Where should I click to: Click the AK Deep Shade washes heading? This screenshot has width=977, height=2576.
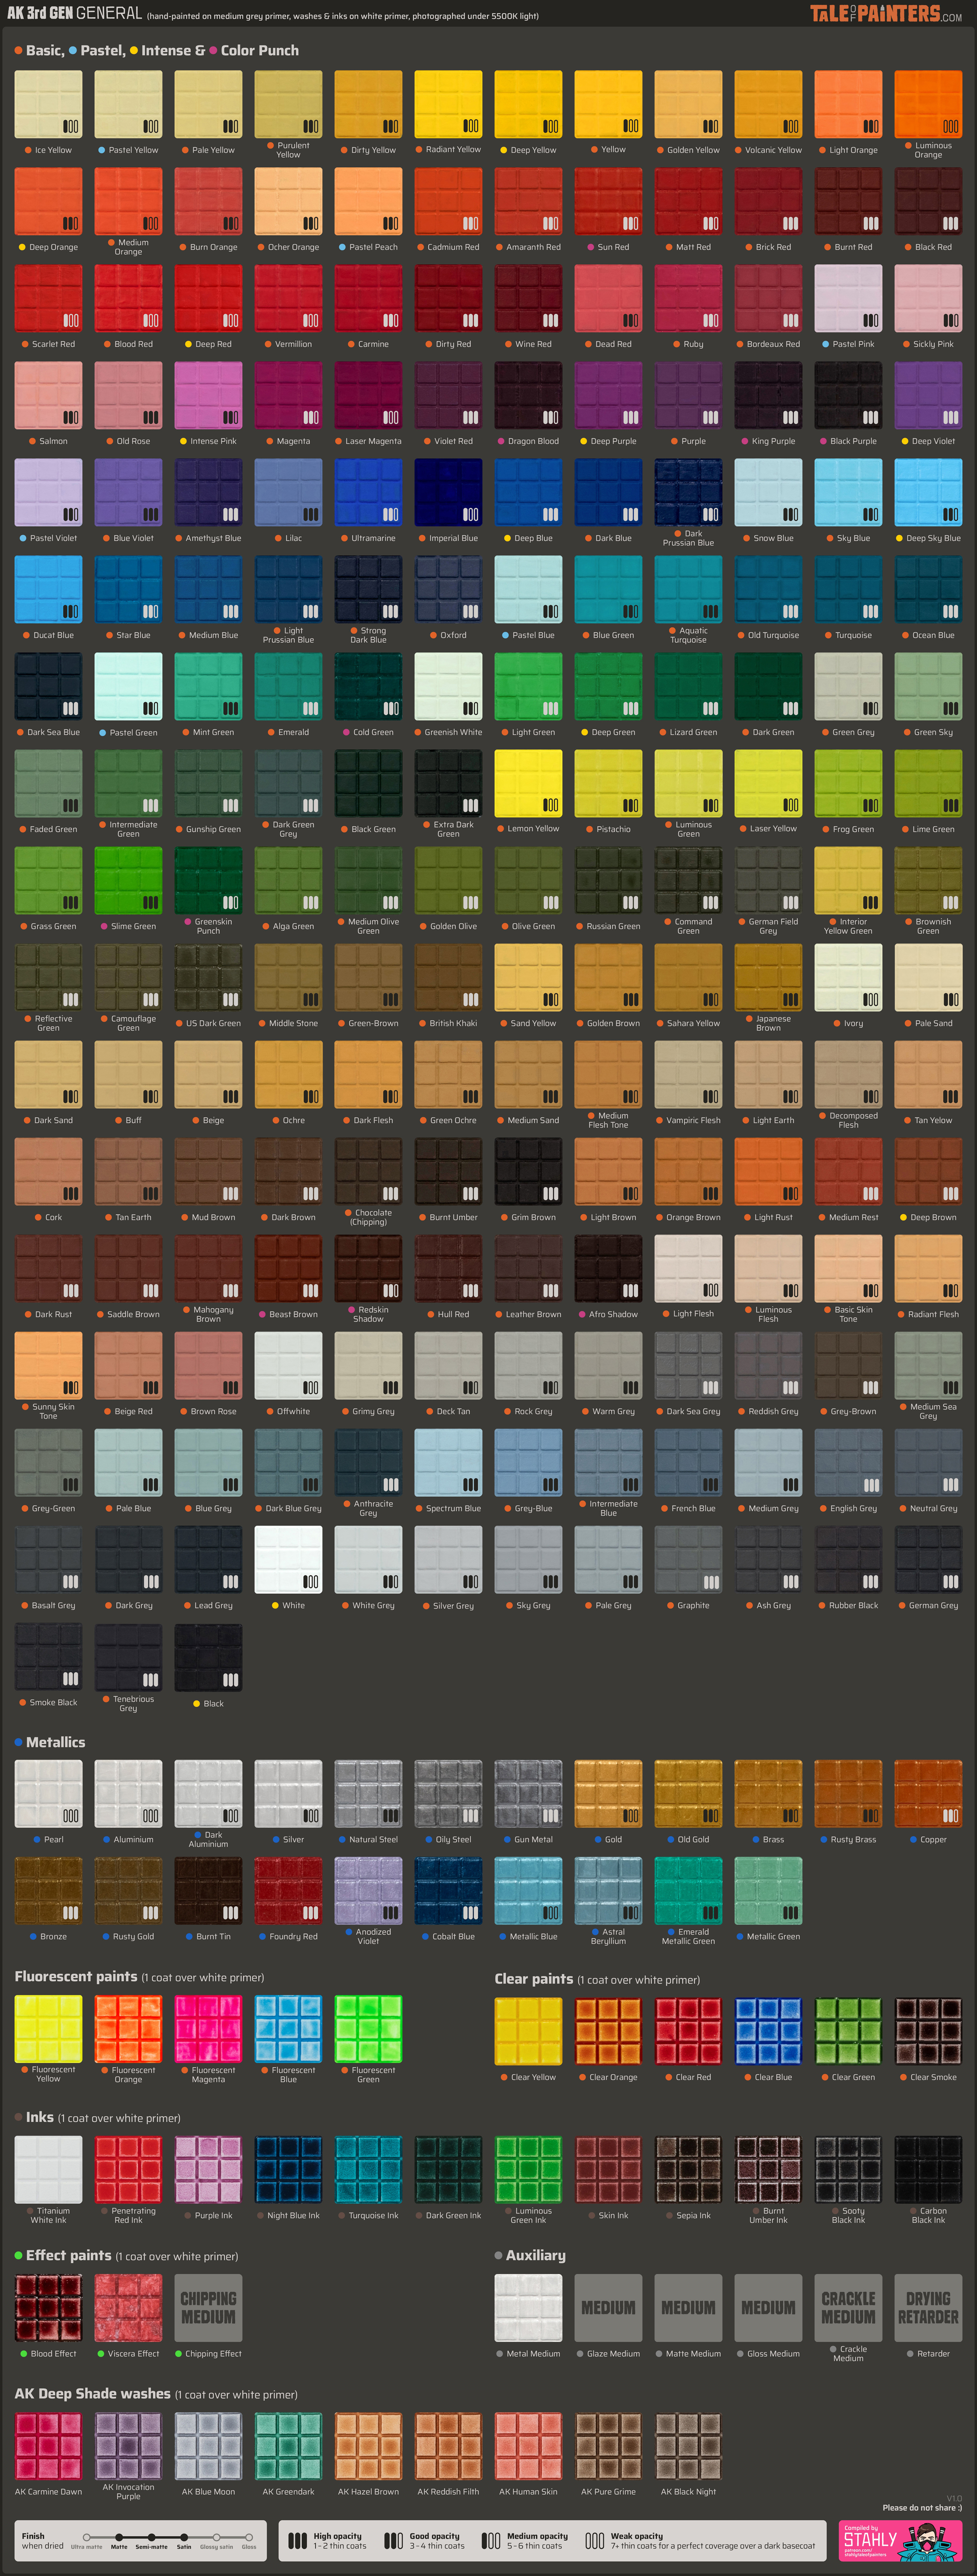point(93,2393)
